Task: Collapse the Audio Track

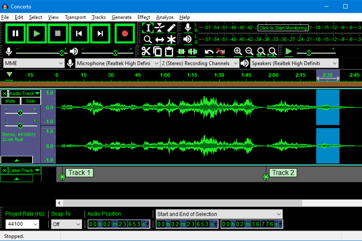Action: (x=16, y=159)
